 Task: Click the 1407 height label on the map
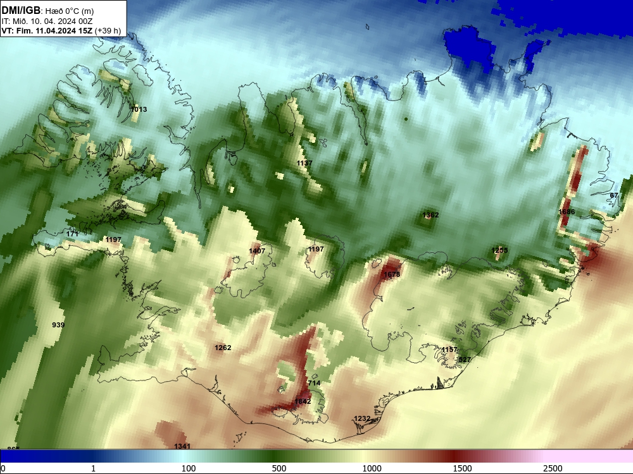coord(257,251)
